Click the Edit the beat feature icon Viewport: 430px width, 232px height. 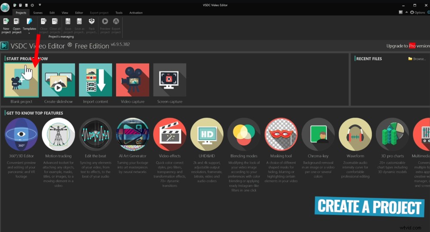point(95,134)
